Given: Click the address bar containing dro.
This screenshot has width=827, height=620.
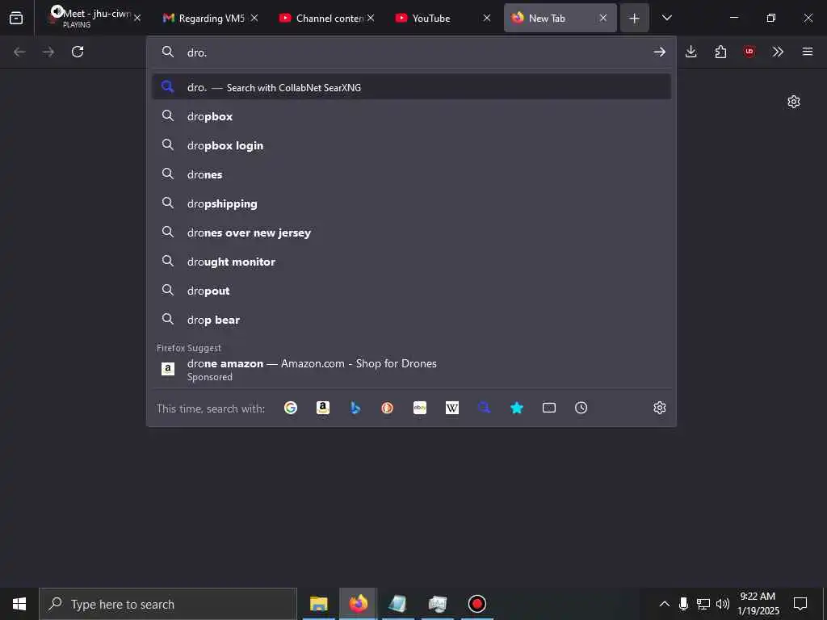Looking at the screenshot, I should [x=411, y=52].
